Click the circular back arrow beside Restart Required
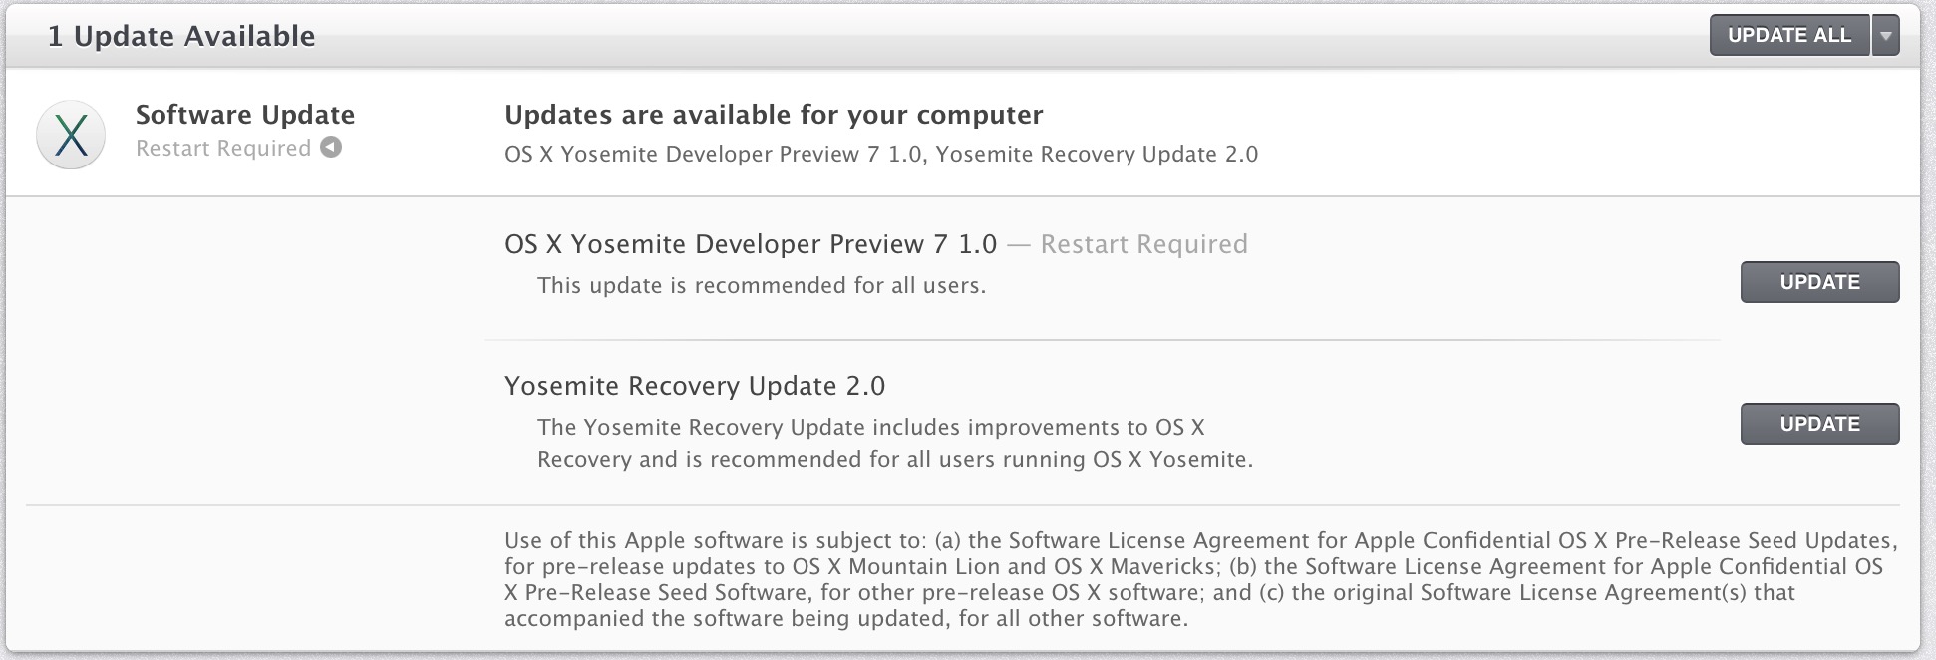The height and width of the screenshot is (660, 1936). 330,148
